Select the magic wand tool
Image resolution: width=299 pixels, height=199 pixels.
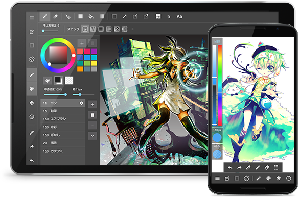(x=125, y=16)
